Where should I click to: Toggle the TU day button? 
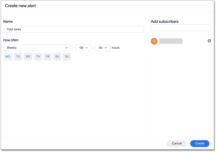click(x=18, y=57)
